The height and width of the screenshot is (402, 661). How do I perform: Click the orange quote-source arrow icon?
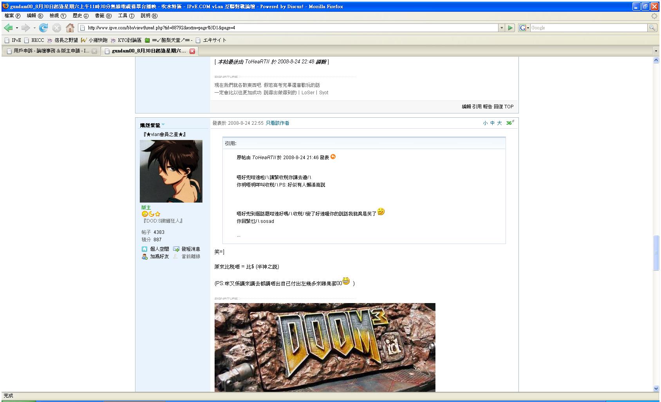(333, 157)
